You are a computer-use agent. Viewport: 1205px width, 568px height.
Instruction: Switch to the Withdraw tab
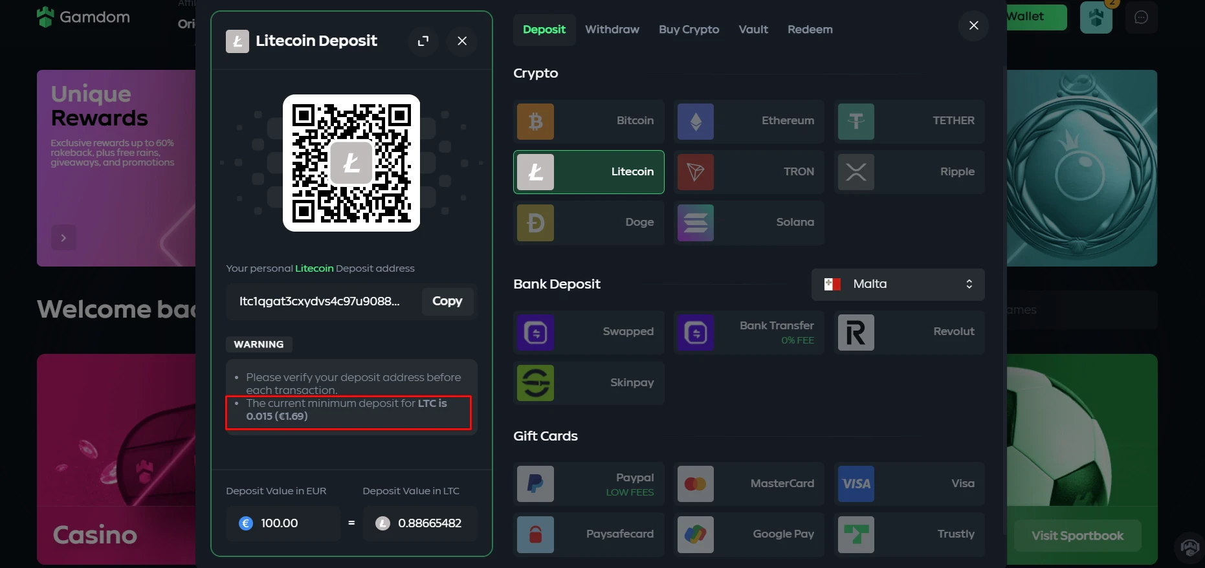(x=612, y=30)
